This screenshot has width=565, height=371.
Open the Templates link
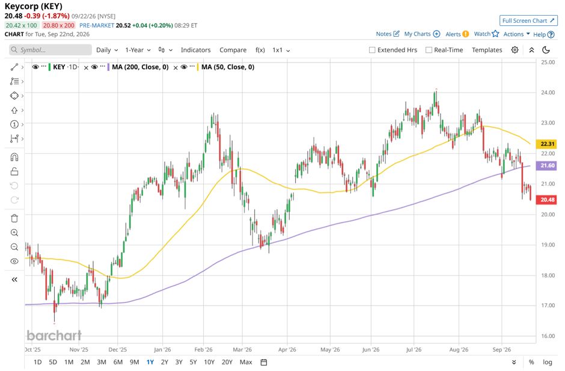(x=487, y=50)
